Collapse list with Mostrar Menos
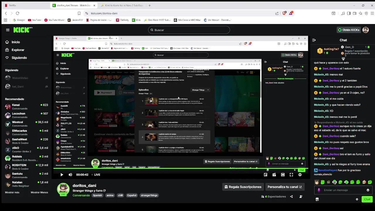 39,193
